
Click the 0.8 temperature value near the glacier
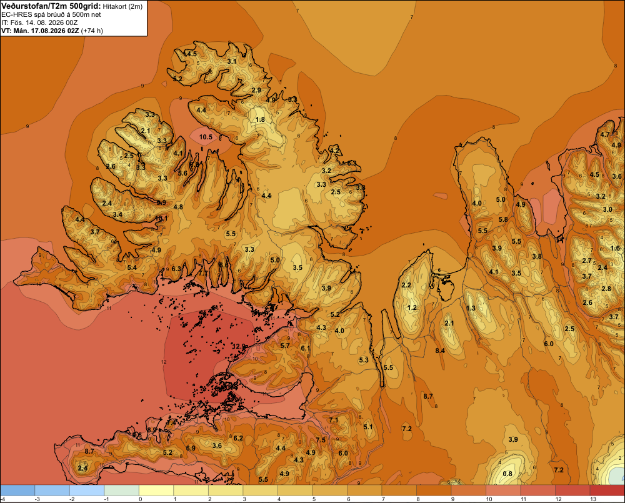pyautogui.click(x=507, y=474)
